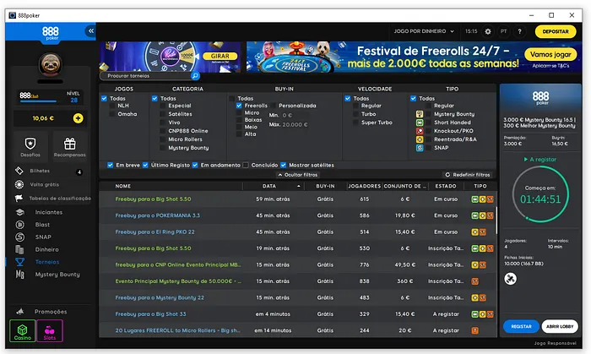
Task: Open Tabelas de classificação flag icon
Action: (19, 198)
